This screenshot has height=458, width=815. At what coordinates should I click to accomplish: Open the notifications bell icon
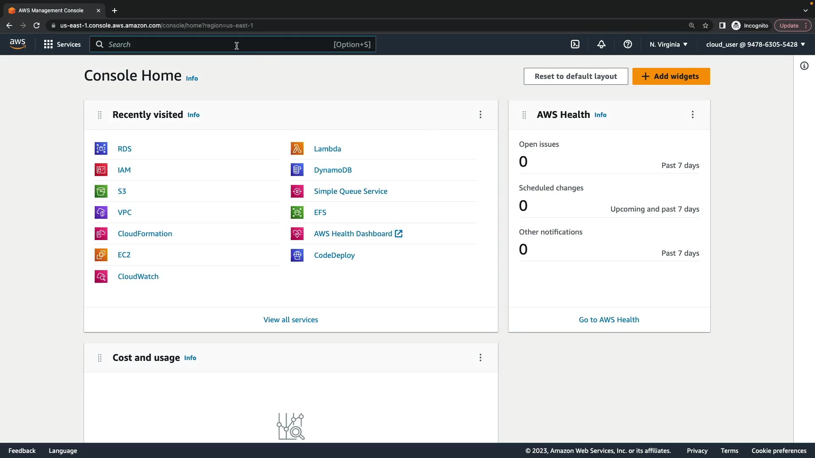(x=601, y=44)
